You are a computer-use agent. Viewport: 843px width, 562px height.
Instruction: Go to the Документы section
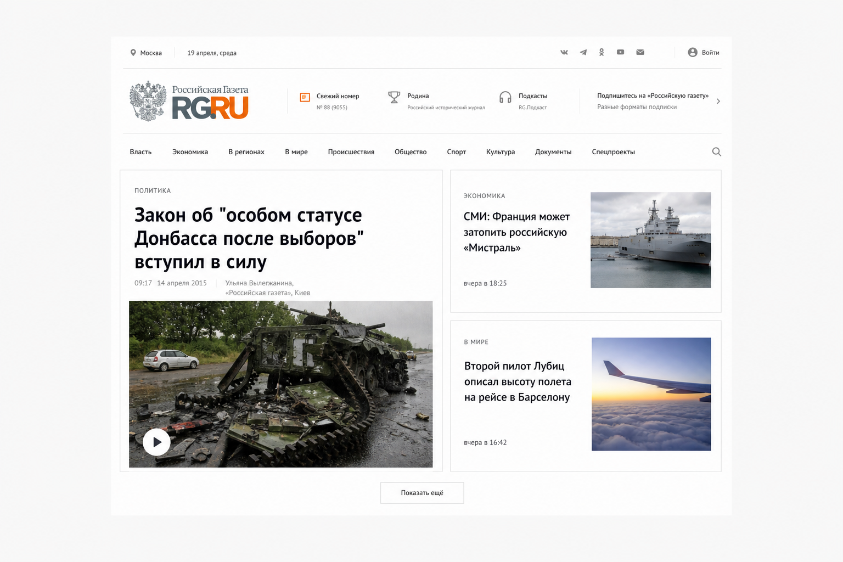[553, 152]
